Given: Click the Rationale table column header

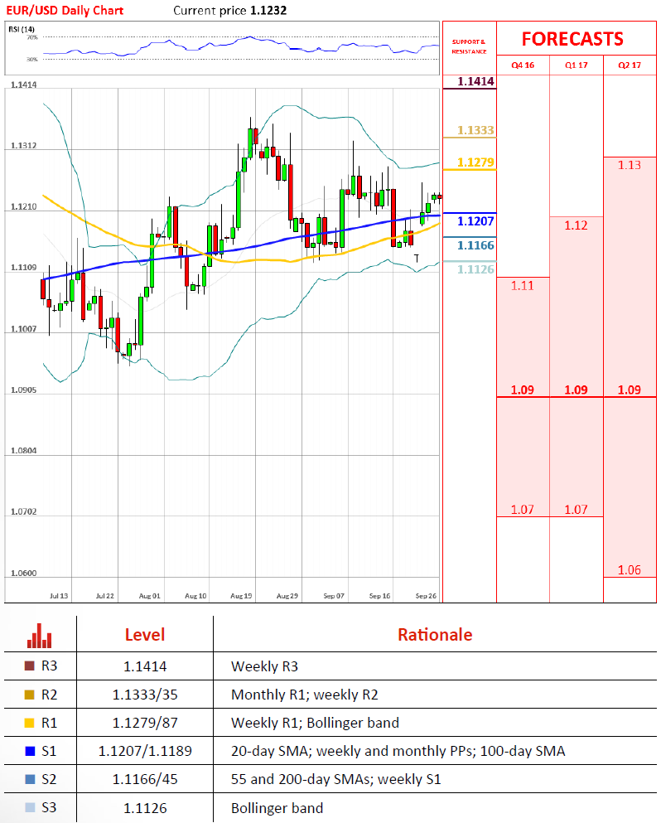Looking at the screenshot, I should (435, 635).
